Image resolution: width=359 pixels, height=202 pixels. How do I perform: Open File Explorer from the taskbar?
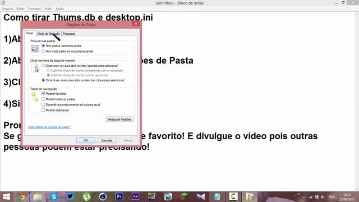pyautogui.click(x=38, y=197)
